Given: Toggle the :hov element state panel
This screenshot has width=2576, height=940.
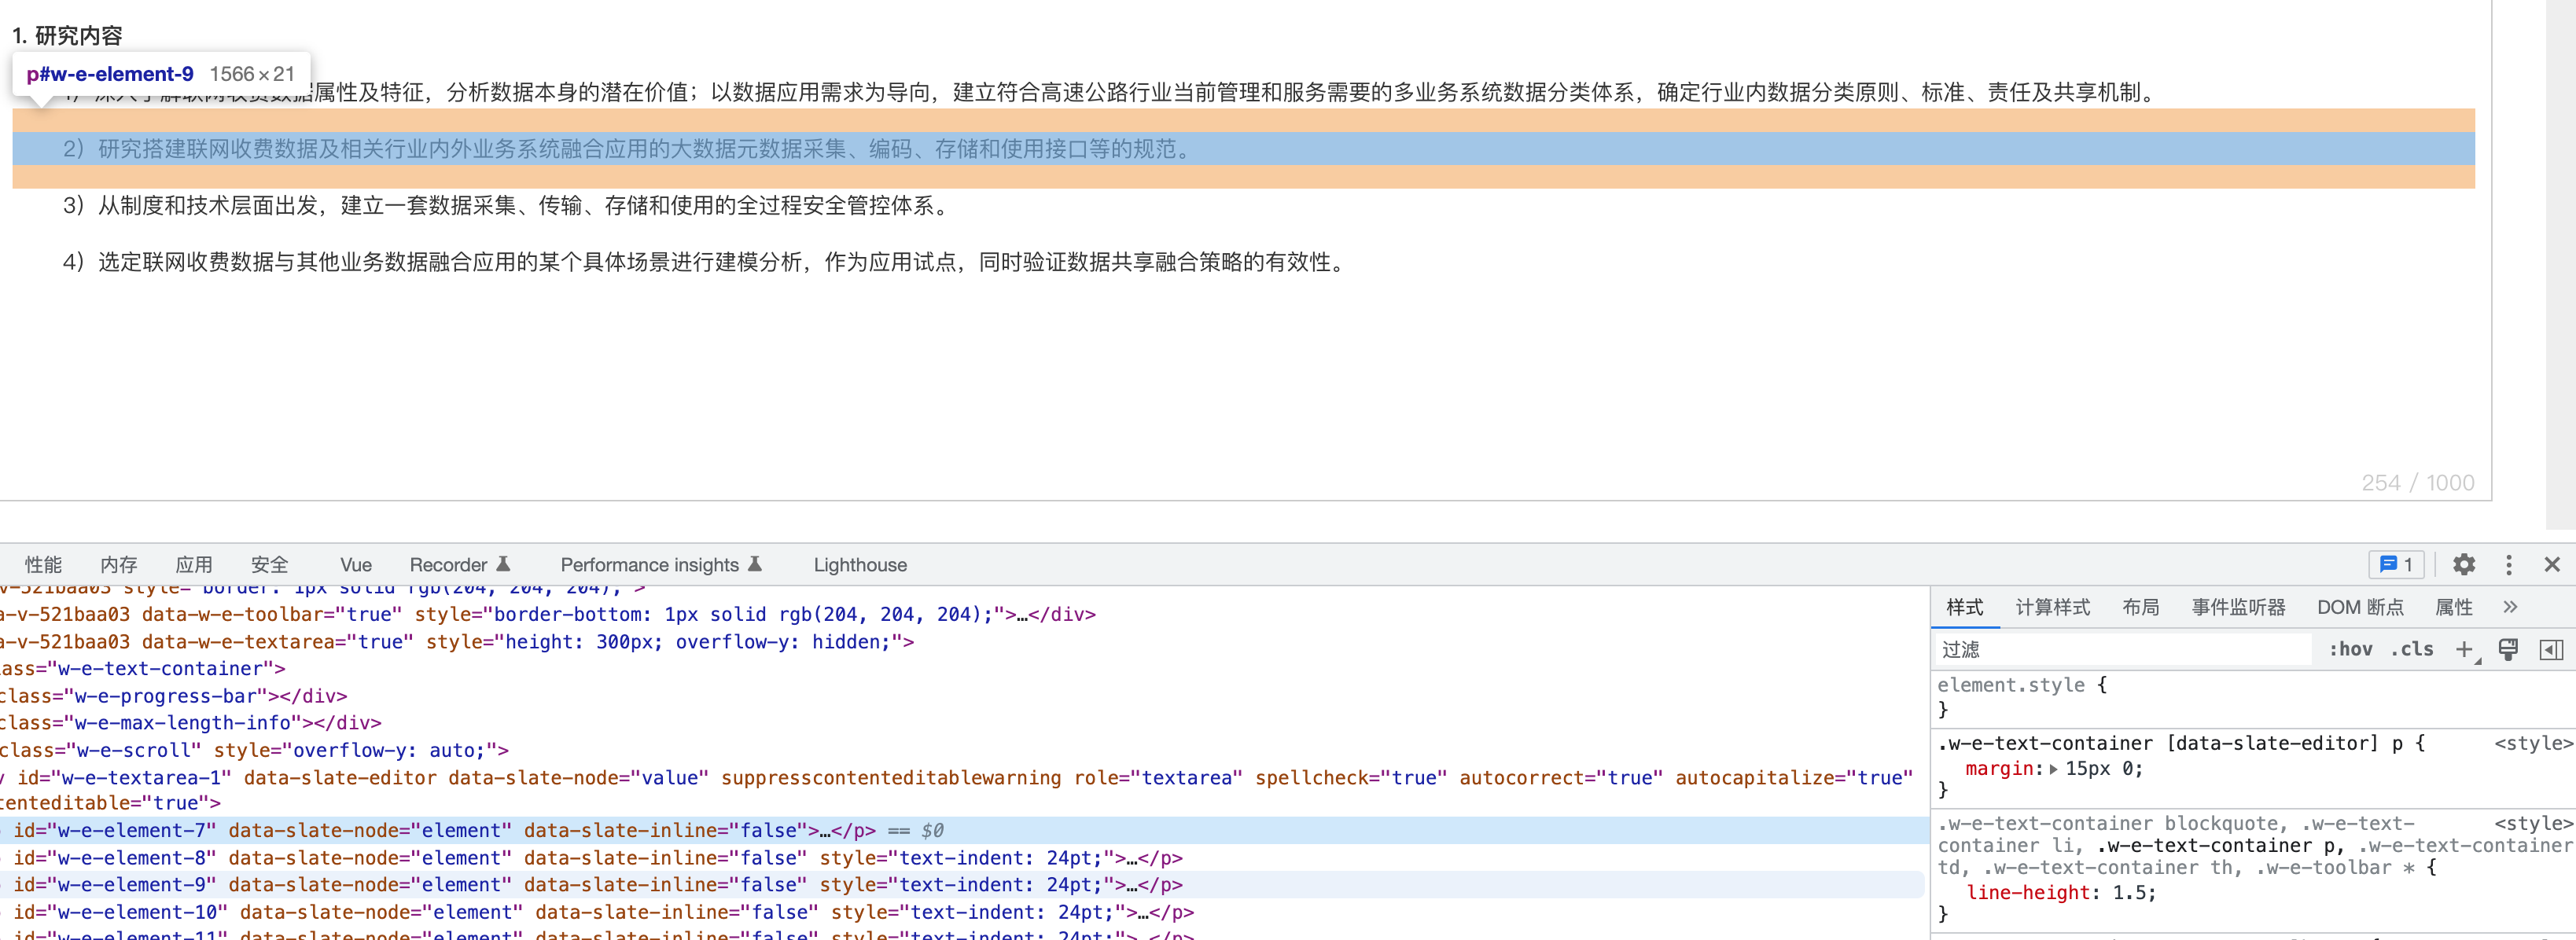Looking at the screenshot, I should pos(2351,649).
